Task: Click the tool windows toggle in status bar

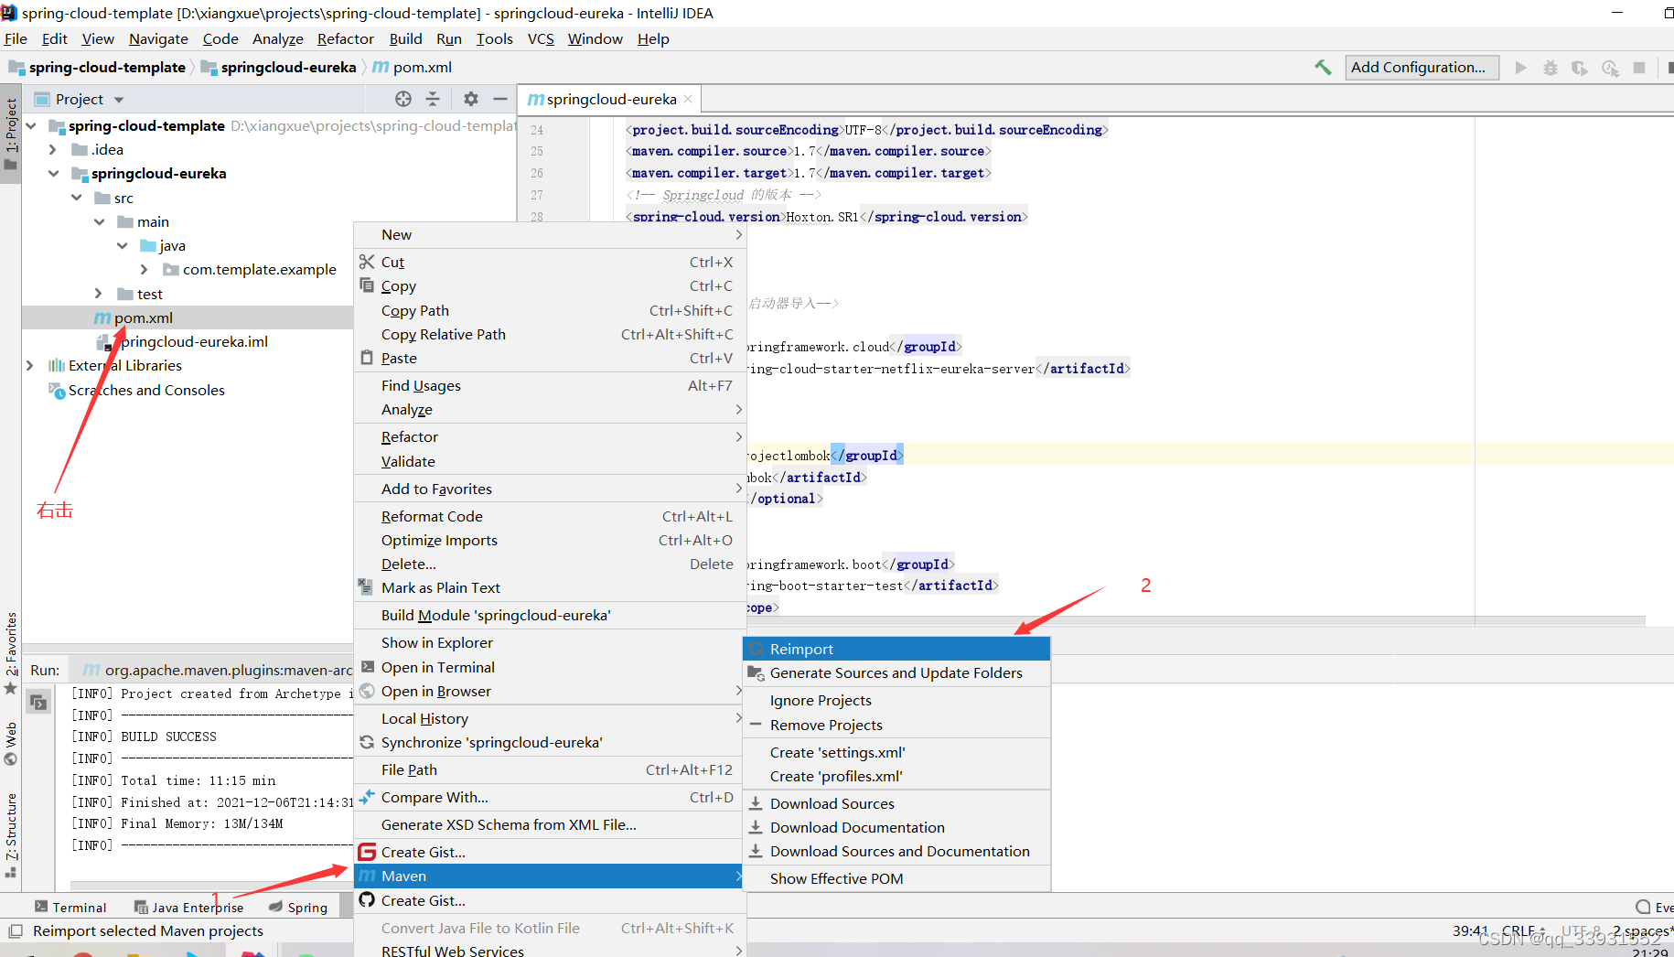Action: [x=16, y=930]
